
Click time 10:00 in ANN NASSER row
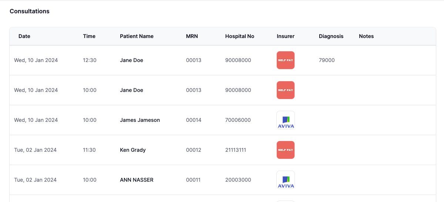pos(90,180)
